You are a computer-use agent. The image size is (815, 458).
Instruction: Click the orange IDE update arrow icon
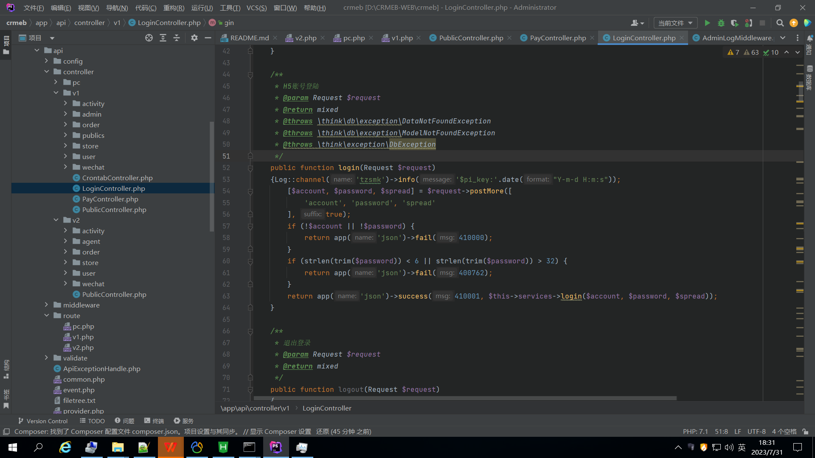793,23
